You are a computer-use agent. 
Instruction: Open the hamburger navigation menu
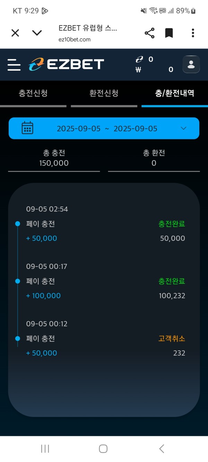[14, 65]
